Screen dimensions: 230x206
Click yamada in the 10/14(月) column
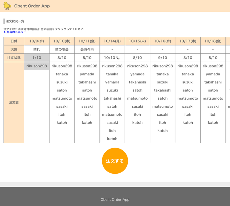click(x=112, y=82)
